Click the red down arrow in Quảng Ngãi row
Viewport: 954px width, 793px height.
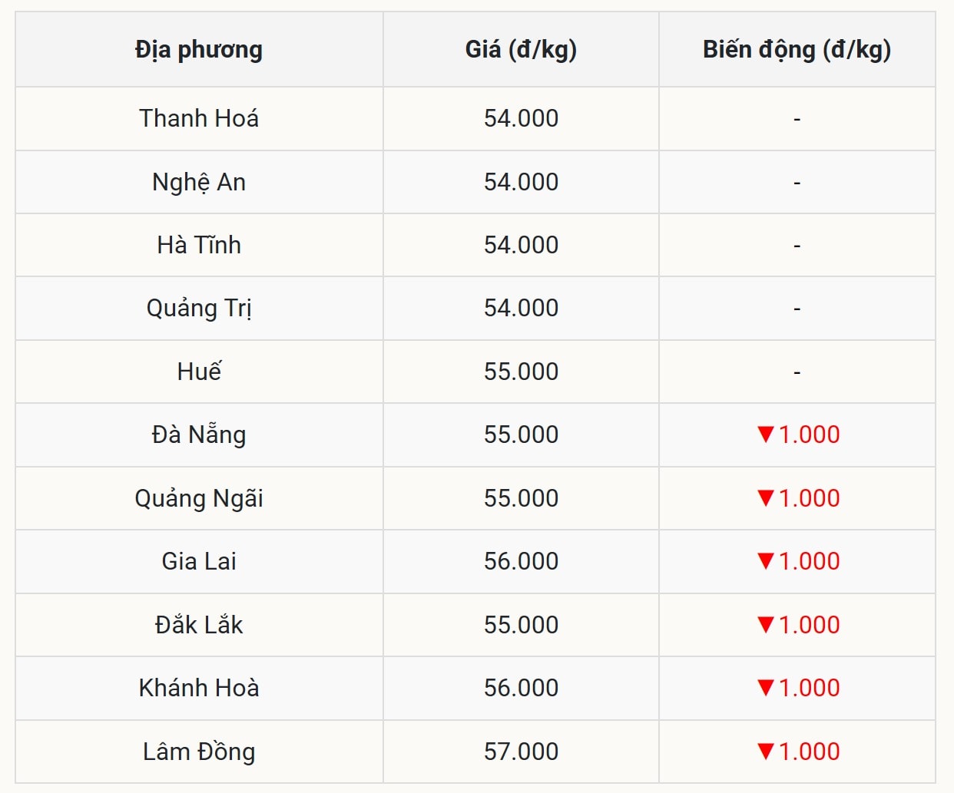coord(765,498)
